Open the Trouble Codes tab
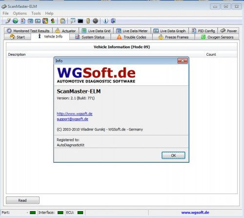 [132, 37]
